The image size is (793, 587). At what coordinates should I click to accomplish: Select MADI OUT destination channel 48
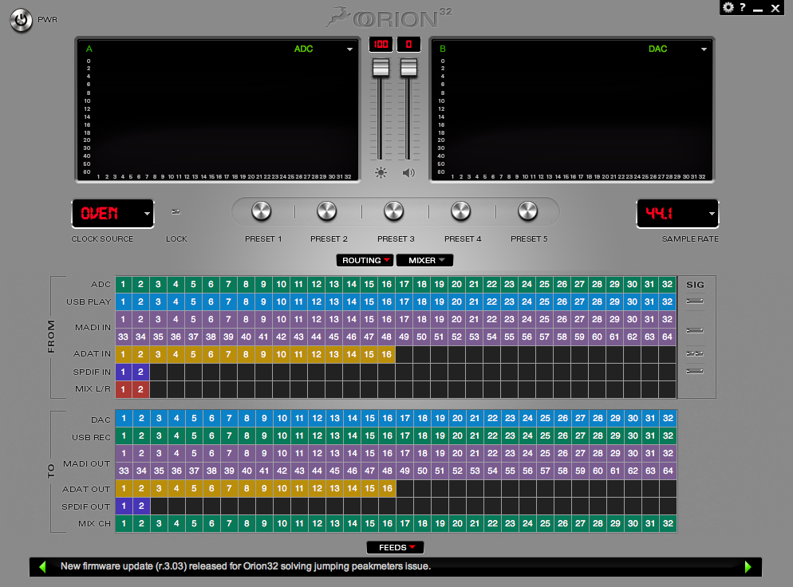(387, 471)
